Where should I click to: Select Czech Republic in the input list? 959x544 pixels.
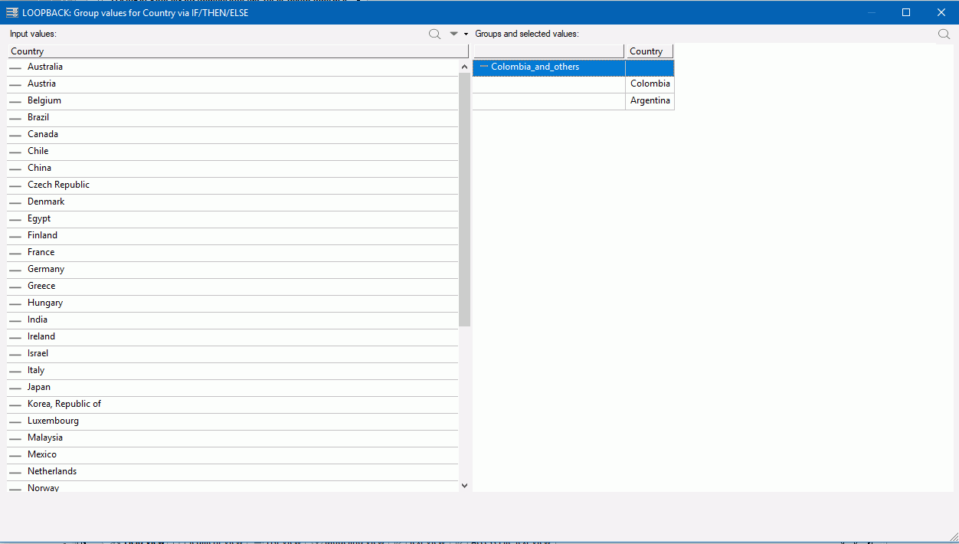coord(233,185)
